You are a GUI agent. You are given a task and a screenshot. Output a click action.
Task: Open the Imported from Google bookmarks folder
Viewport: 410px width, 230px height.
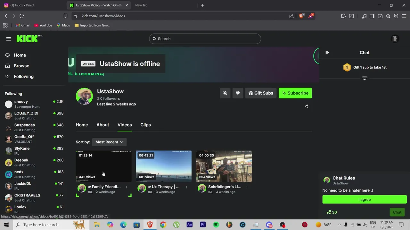(x=92, y=25)
